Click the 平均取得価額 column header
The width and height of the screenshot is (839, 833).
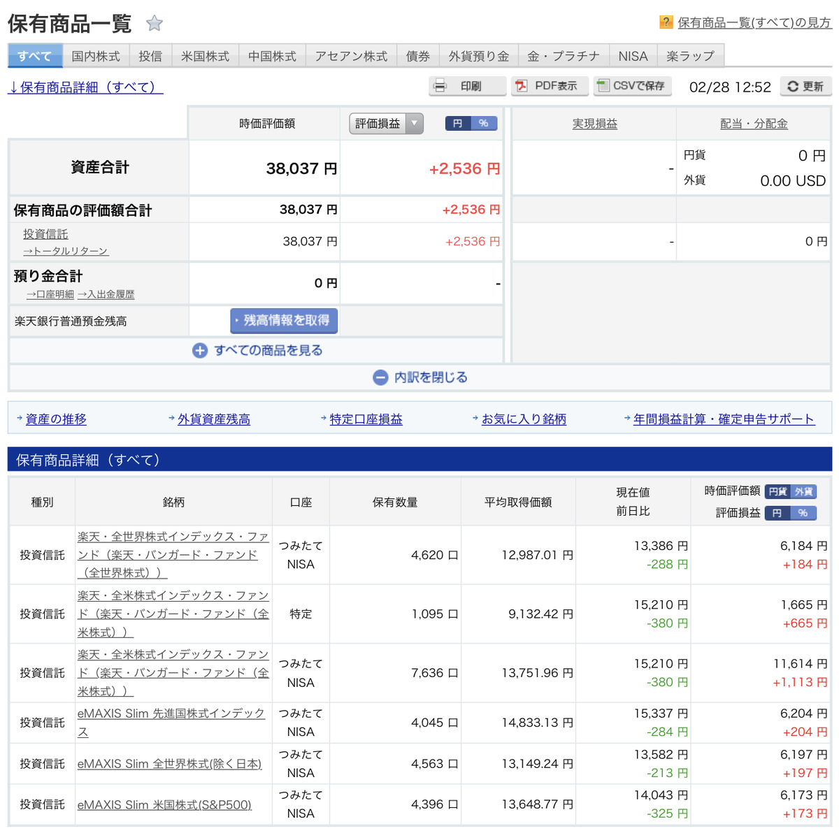coord(518,502)
